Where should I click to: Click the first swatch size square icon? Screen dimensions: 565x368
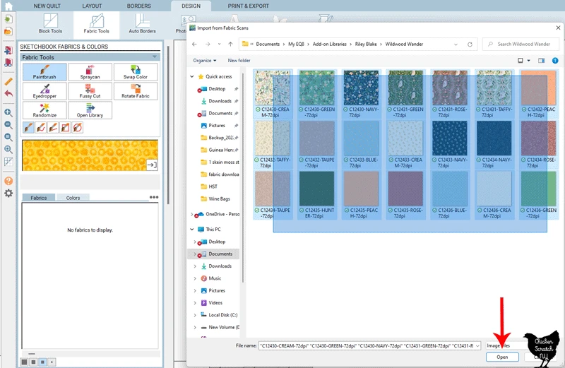(x=24, y=362)
